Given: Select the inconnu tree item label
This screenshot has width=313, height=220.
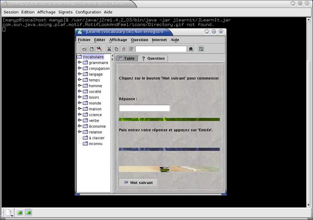Looking at the screenshot, I should [95, 144].
